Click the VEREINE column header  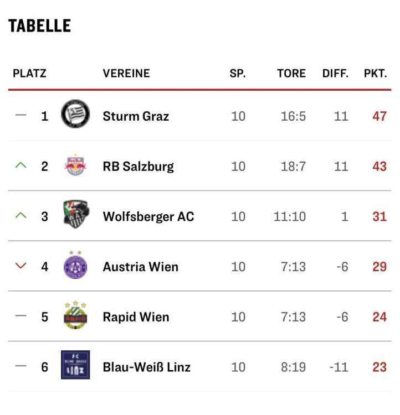click(x=126, y=73)
